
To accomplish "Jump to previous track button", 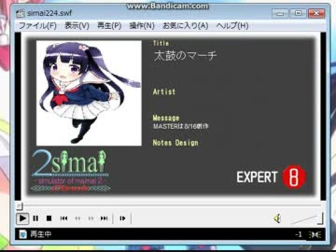I will click(64, 218).
